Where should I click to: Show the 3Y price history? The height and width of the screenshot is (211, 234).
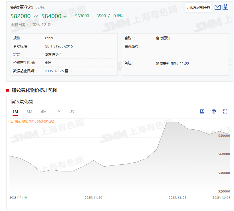point(72,112)
